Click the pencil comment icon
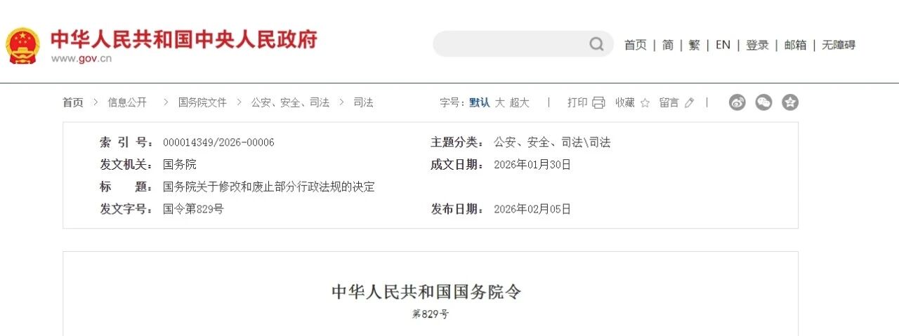The width and height of the screenshot is (899, 336). (689, 103)
